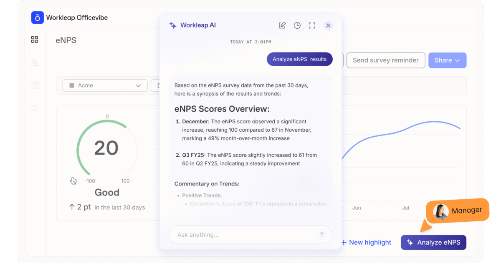Image resolution: width=501 pixels, height=263 pixels.
Task: Click the TODAY AT 3:01PM timestamp
Action: [x=250, y=42]
